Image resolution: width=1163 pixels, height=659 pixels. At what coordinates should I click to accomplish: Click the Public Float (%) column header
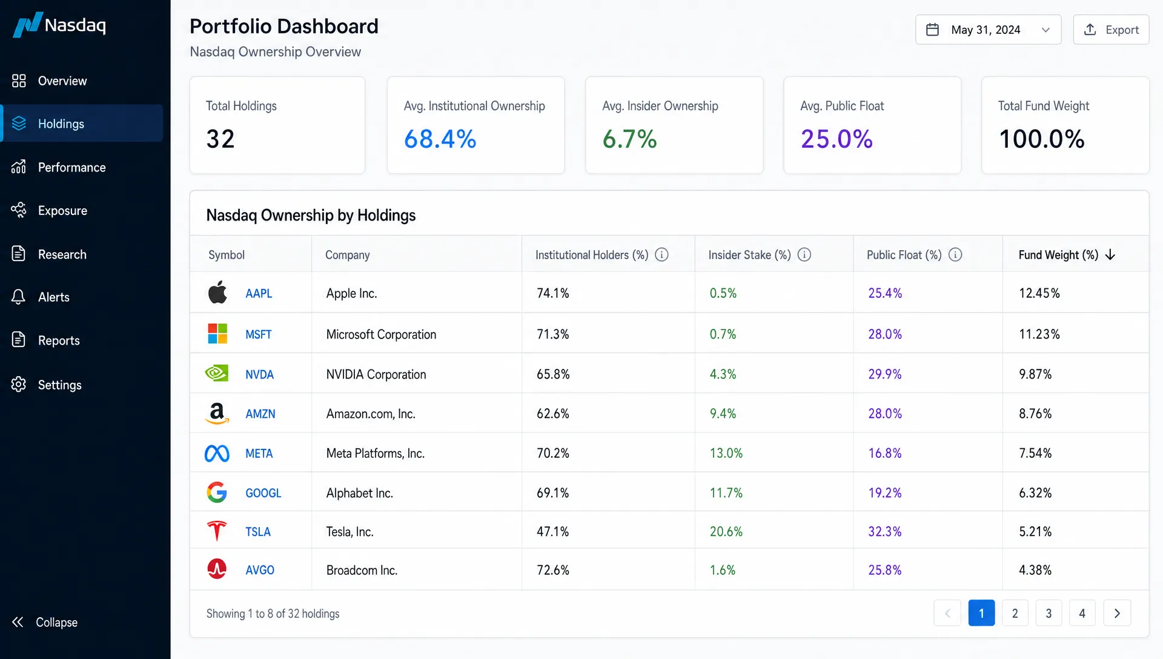click(x=904, y=255)
